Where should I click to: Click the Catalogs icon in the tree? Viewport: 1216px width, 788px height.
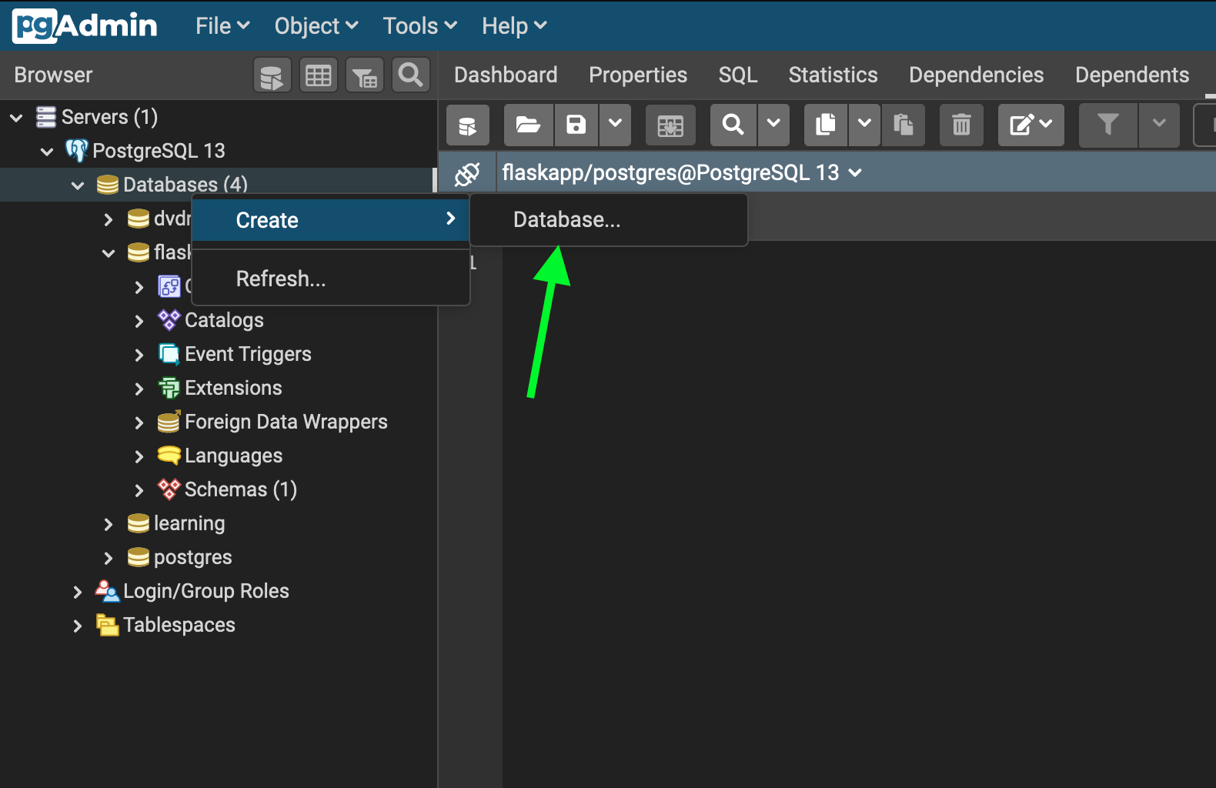coord(169,319)
